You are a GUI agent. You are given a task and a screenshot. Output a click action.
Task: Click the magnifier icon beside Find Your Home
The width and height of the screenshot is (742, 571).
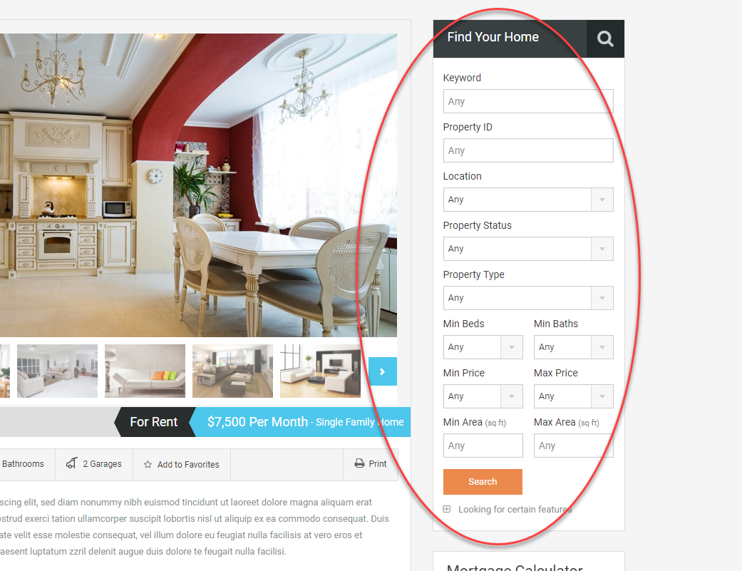click(604, 38)
